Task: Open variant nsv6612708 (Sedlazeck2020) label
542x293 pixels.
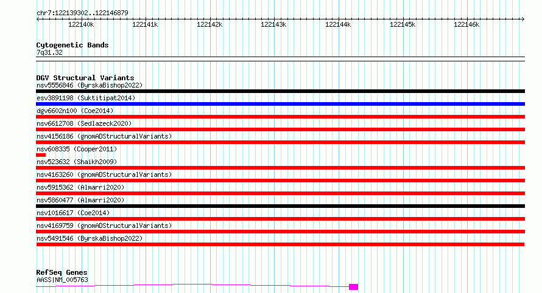Action: pos(84,123)
